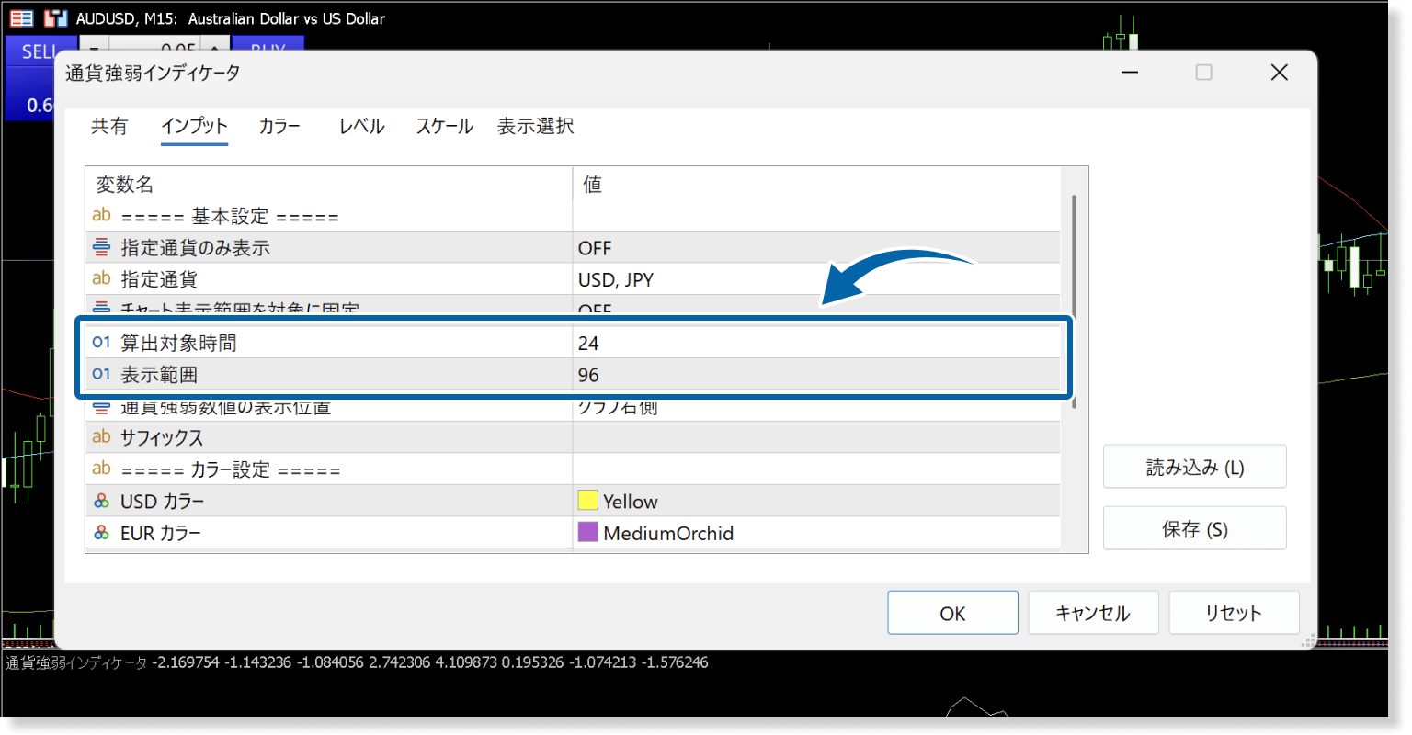
Task: Switch to the カラー tab
Action: coord(279,127)
